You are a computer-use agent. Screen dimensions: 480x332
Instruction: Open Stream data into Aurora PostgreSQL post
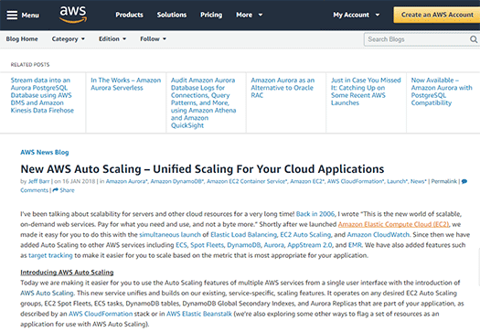click(42, 95)
